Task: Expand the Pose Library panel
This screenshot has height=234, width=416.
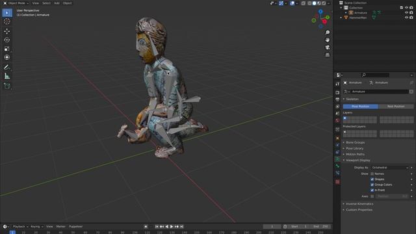Action: click(354, 148)
